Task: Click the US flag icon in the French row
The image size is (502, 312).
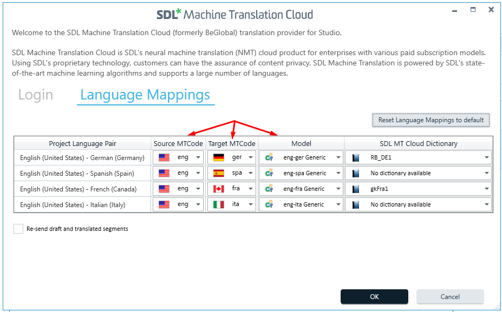Action: click(x=164, y=189)
